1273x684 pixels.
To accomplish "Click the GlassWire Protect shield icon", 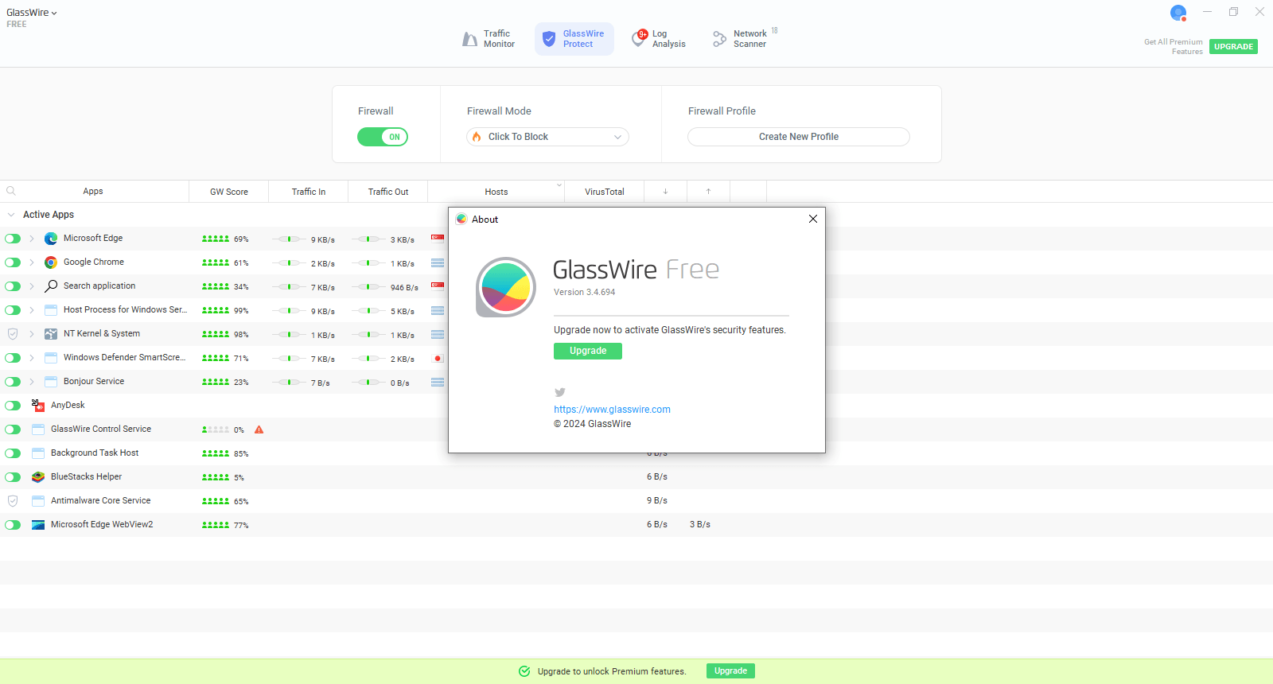I will pyautogui.click(x=549, y=39).
